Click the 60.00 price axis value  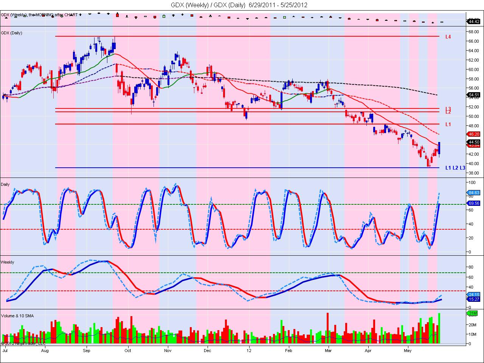(474, 70)
